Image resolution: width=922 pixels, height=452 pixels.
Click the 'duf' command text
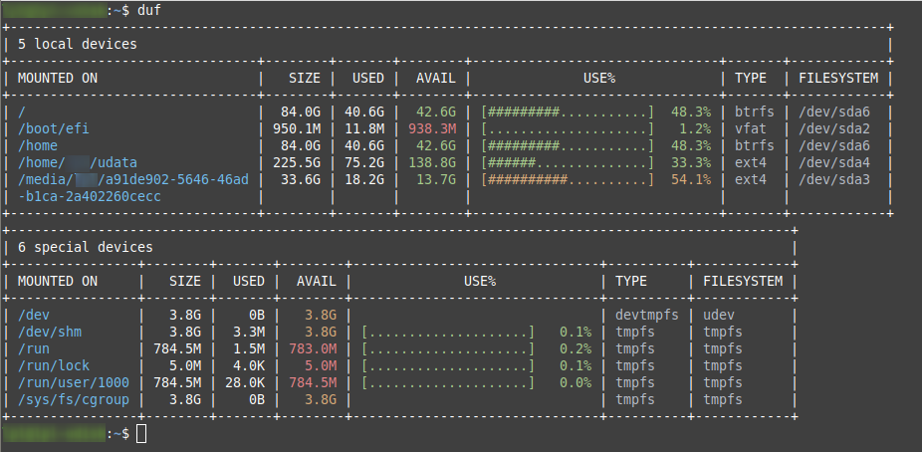tap(148, 11)
